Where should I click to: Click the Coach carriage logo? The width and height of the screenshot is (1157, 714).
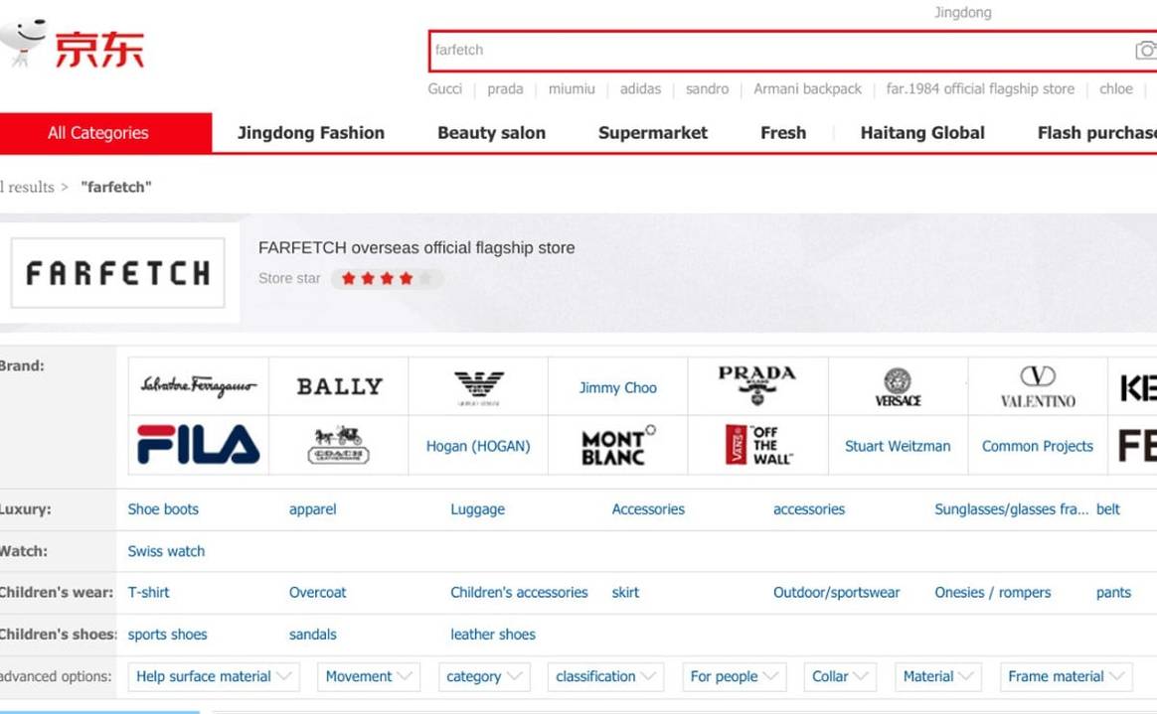[x=338, y=446]
